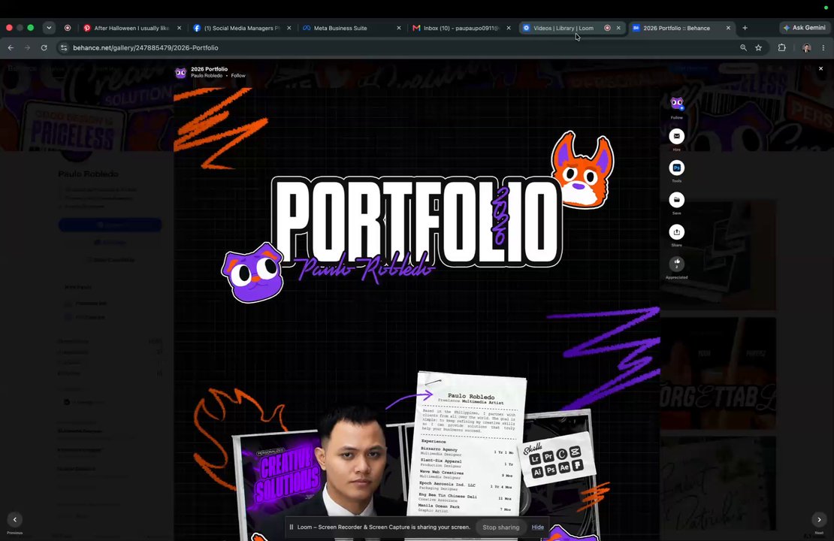
Task: Expand the tab search dropdown arrow
Action: (x=49, y=28)
